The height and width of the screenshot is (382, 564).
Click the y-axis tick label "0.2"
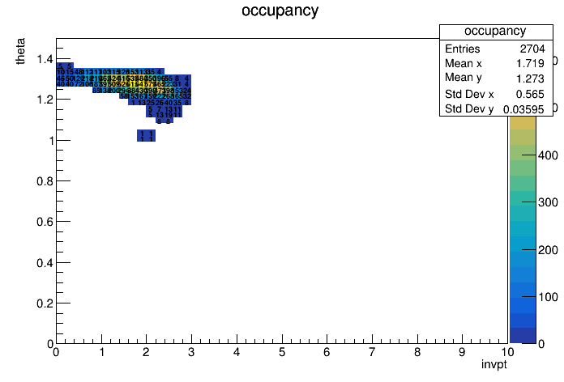tap(45, 303)
